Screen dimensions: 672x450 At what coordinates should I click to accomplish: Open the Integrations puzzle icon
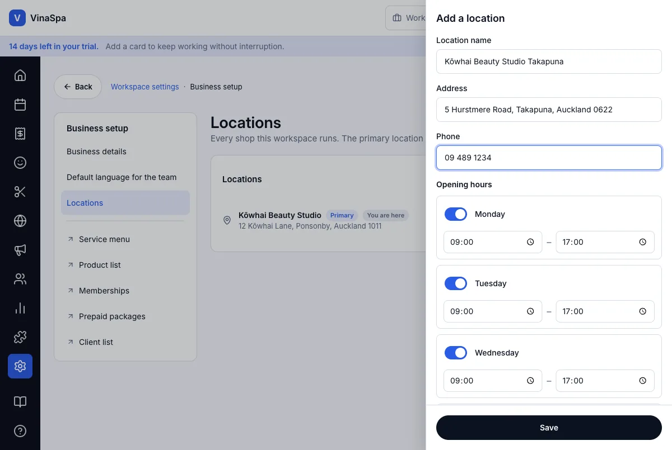20,337
